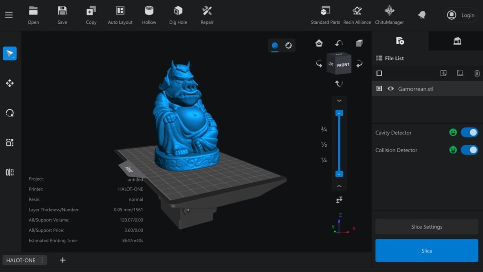Open the HALOT-ONE printer options menu
483x272 pixels.
[41, 260]
